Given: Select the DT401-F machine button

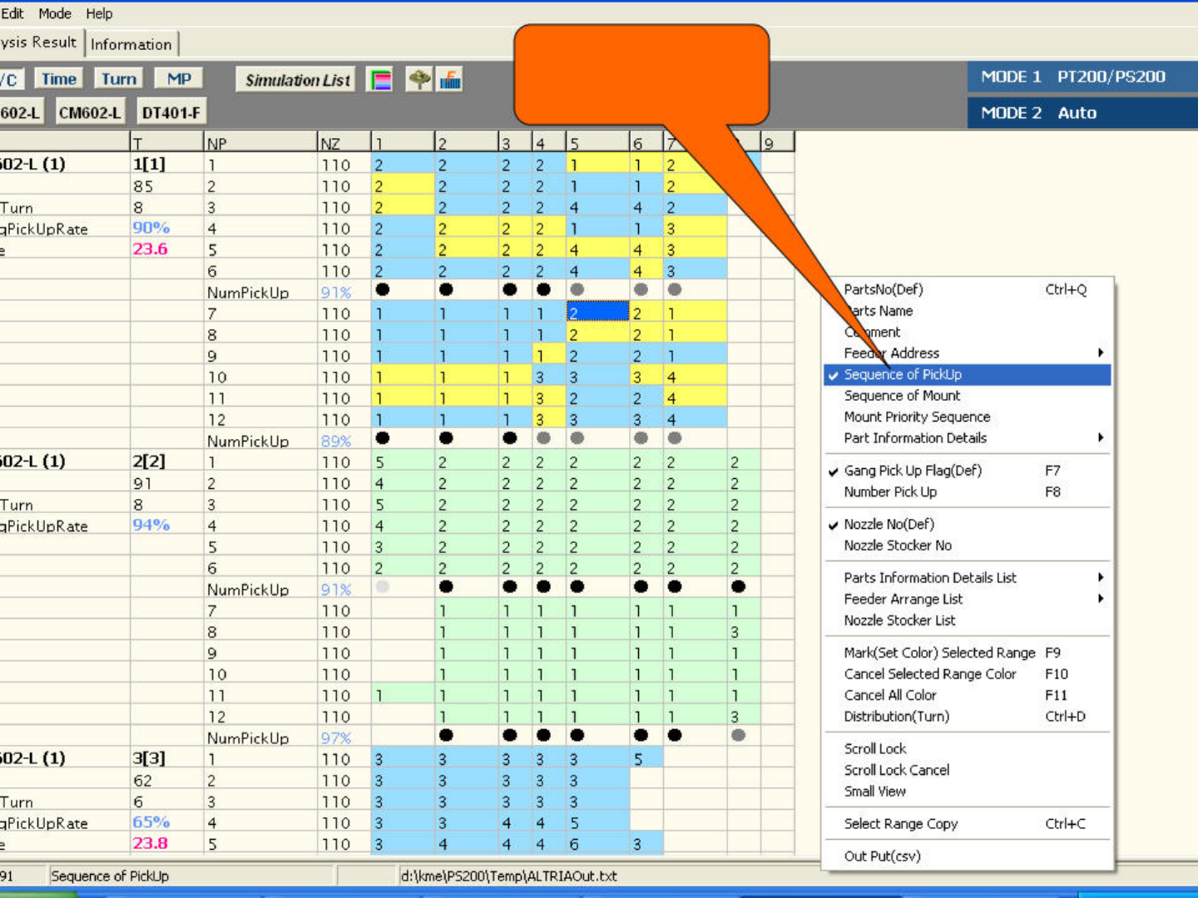Looking at the screenshot, I should (x=171, y=112).
